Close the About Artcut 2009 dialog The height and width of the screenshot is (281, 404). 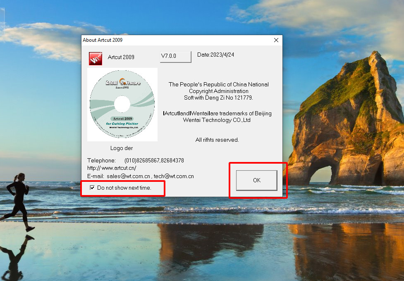click(276, 40)
